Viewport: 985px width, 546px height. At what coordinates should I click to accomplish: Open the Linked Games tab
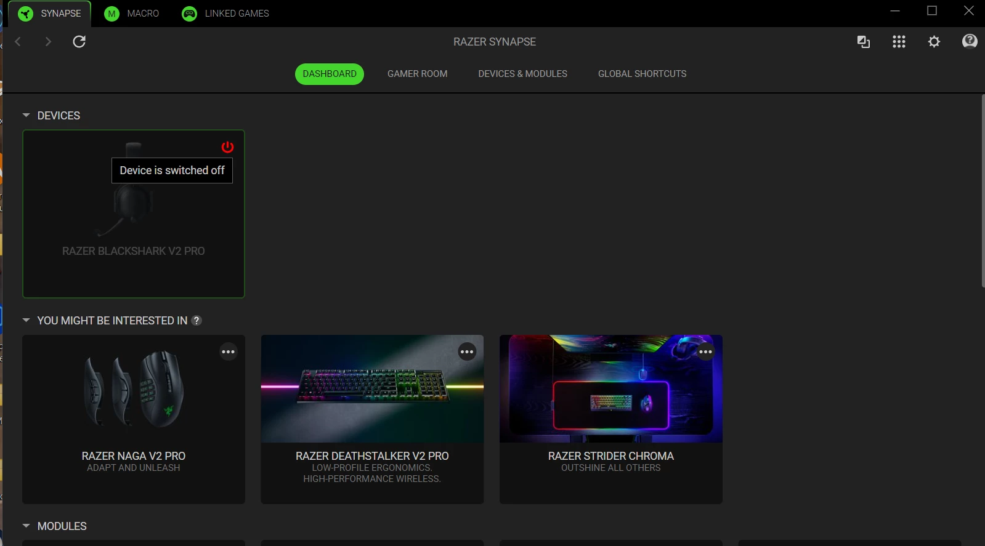coord(225,14)
